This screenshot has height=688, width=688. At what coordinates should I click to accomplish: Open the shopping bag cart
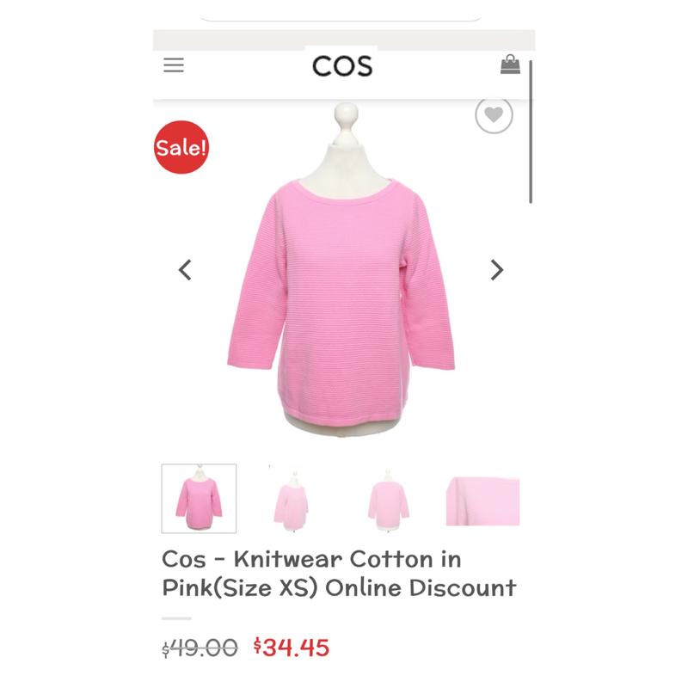tap(510, 64)
